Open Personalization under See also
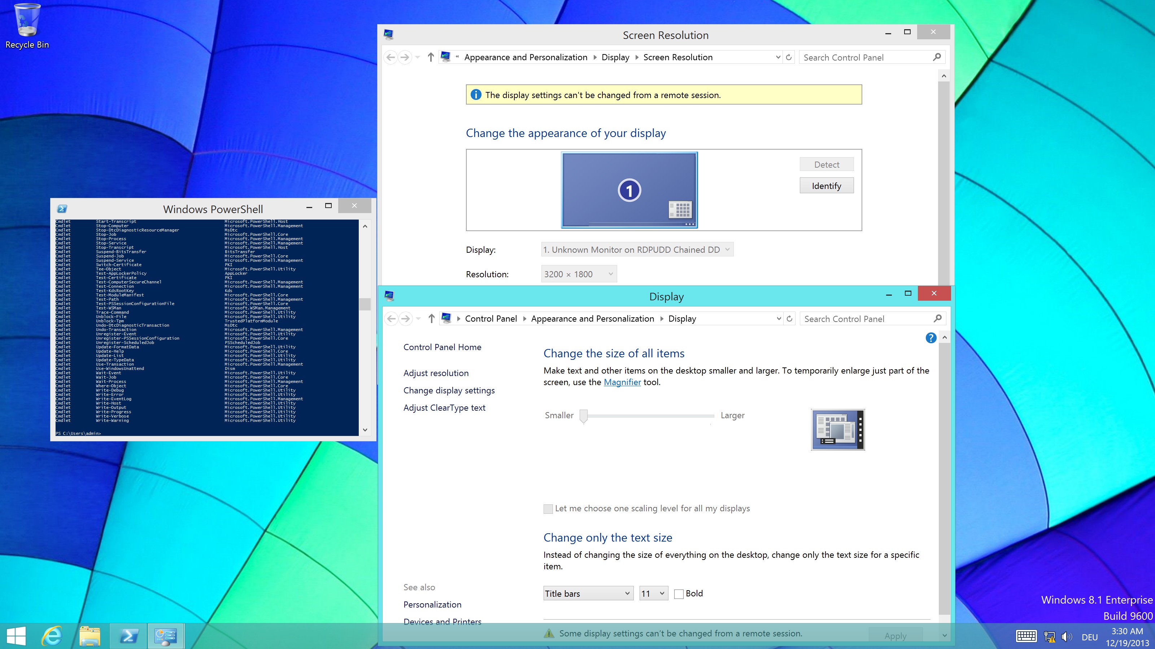 432,605
